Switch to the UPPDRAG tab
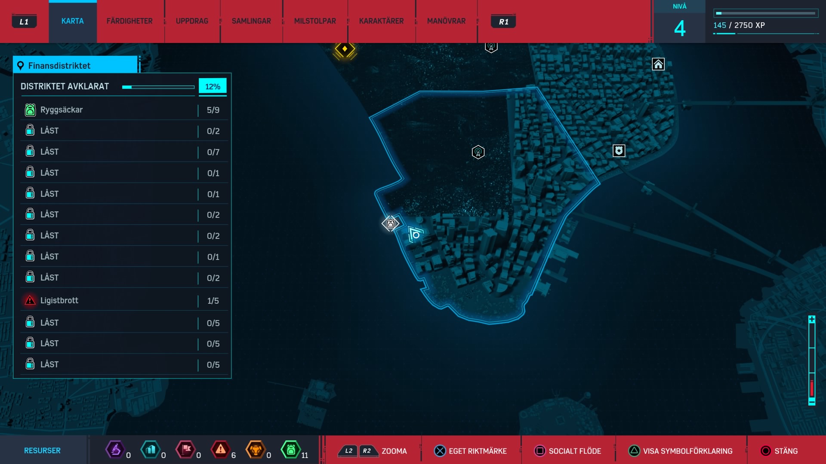The image size is (826, 464). tap(192, 21)
